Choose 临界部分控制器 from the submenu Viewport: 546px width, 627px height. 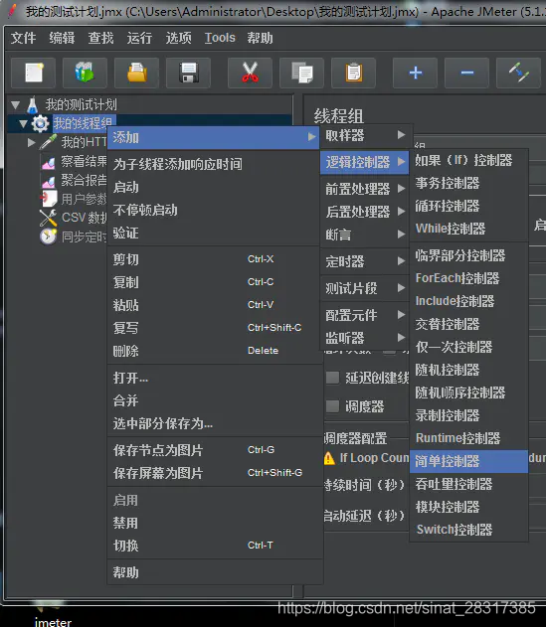(469, 255)
